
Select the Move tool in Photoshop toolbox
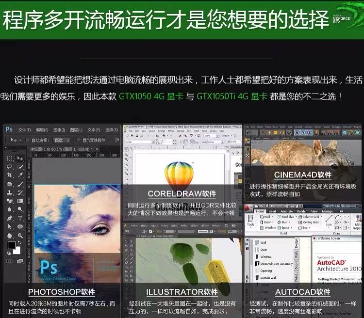[20, 159]
